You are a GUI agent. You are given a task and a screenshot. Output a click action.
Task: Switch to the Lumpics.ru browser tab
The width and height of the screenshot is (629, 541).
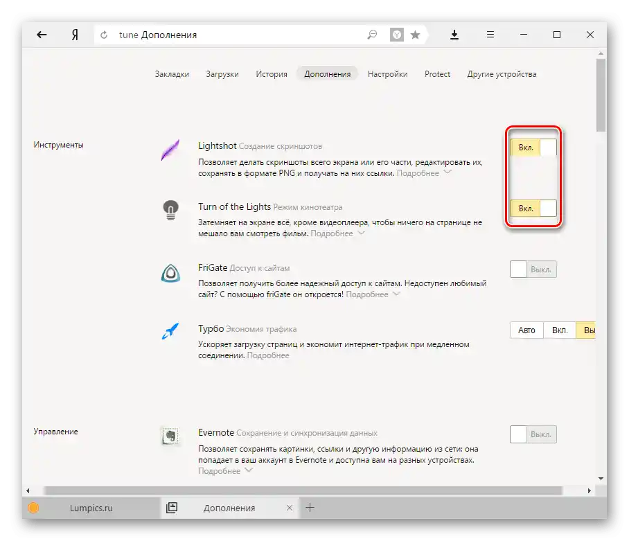91,508
